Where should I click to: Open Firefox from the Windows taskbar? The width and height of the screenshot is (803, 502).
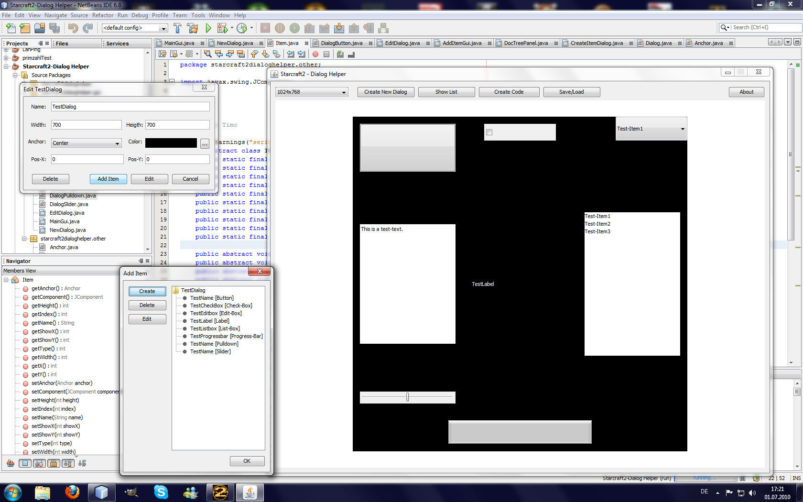(x=72, y=492)
